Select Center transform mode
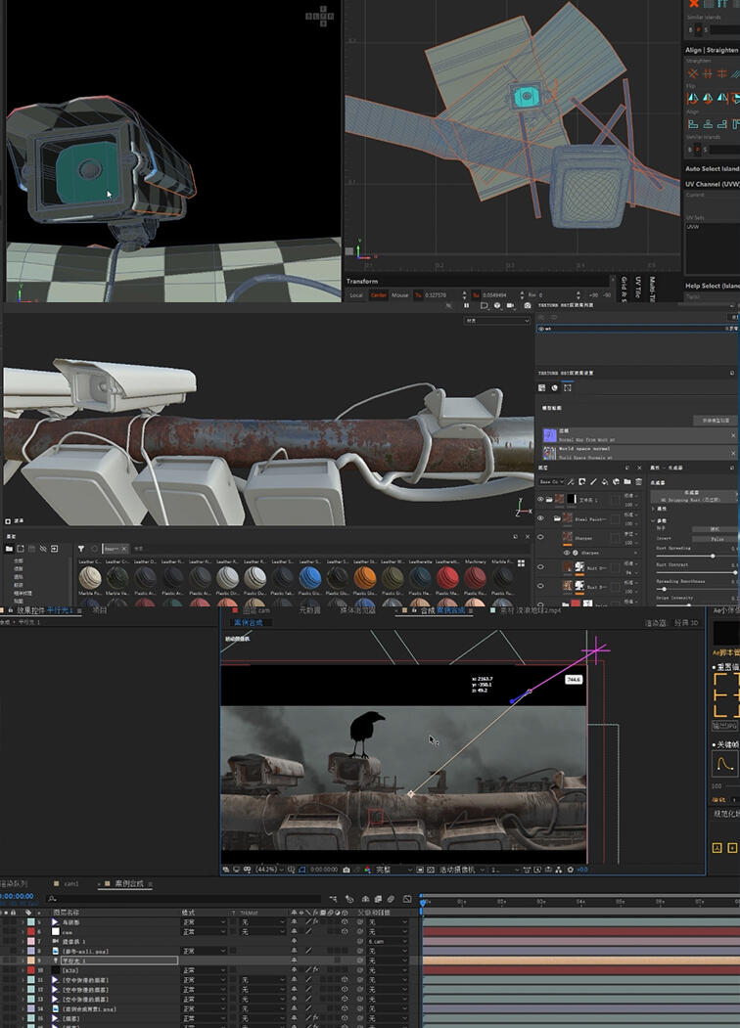This screenshot has width=740, height=1028. click(379, 295)
